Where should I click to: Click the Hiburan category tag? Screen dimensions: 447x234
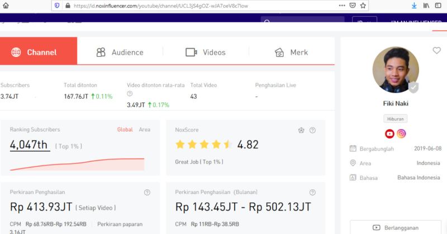pyautogui.click(x=396, y=119)
